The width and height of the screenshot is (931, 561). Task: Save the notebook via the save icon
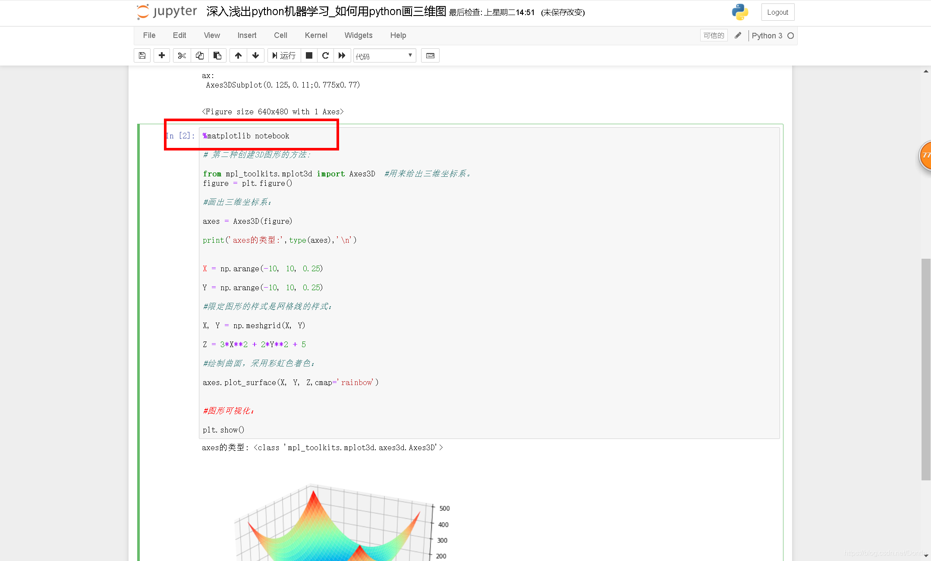[142, 55]
